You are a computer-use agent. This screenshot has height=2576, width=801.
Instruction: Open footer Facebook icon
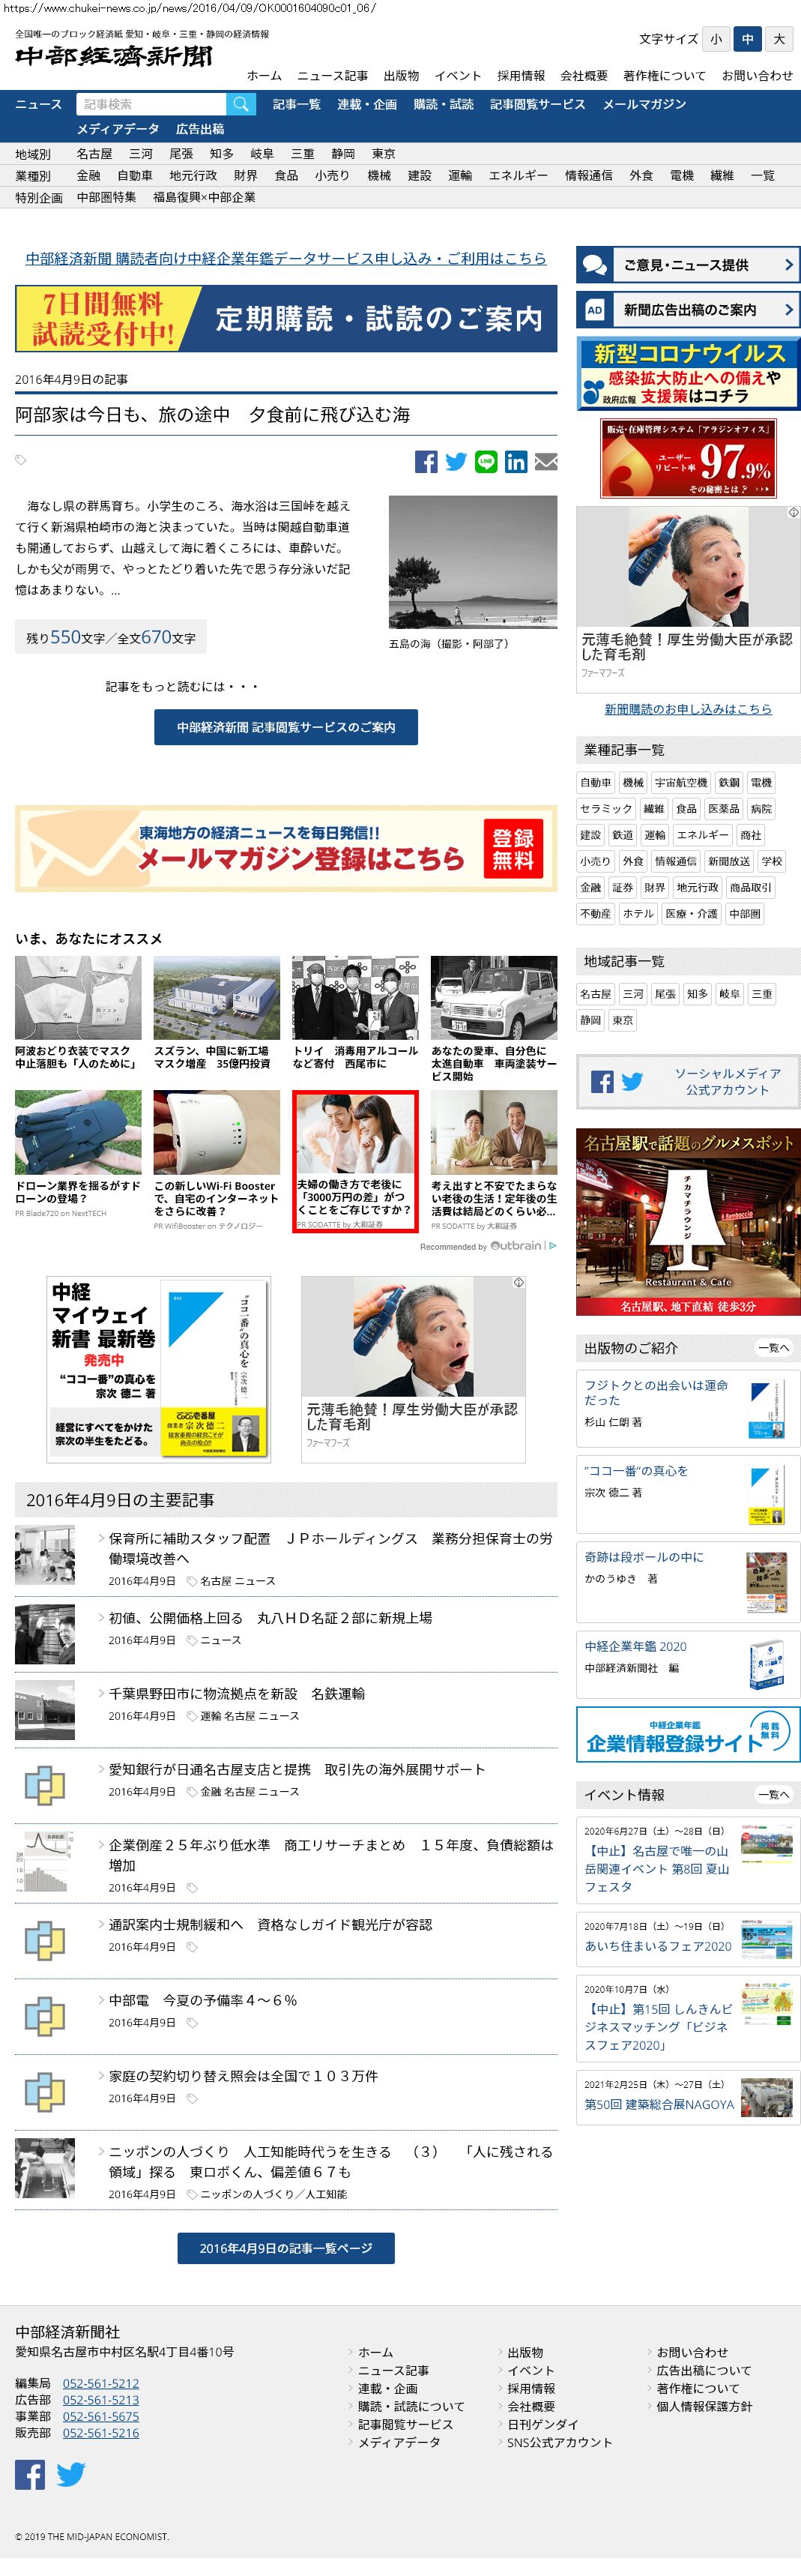tap(30, 2474)
